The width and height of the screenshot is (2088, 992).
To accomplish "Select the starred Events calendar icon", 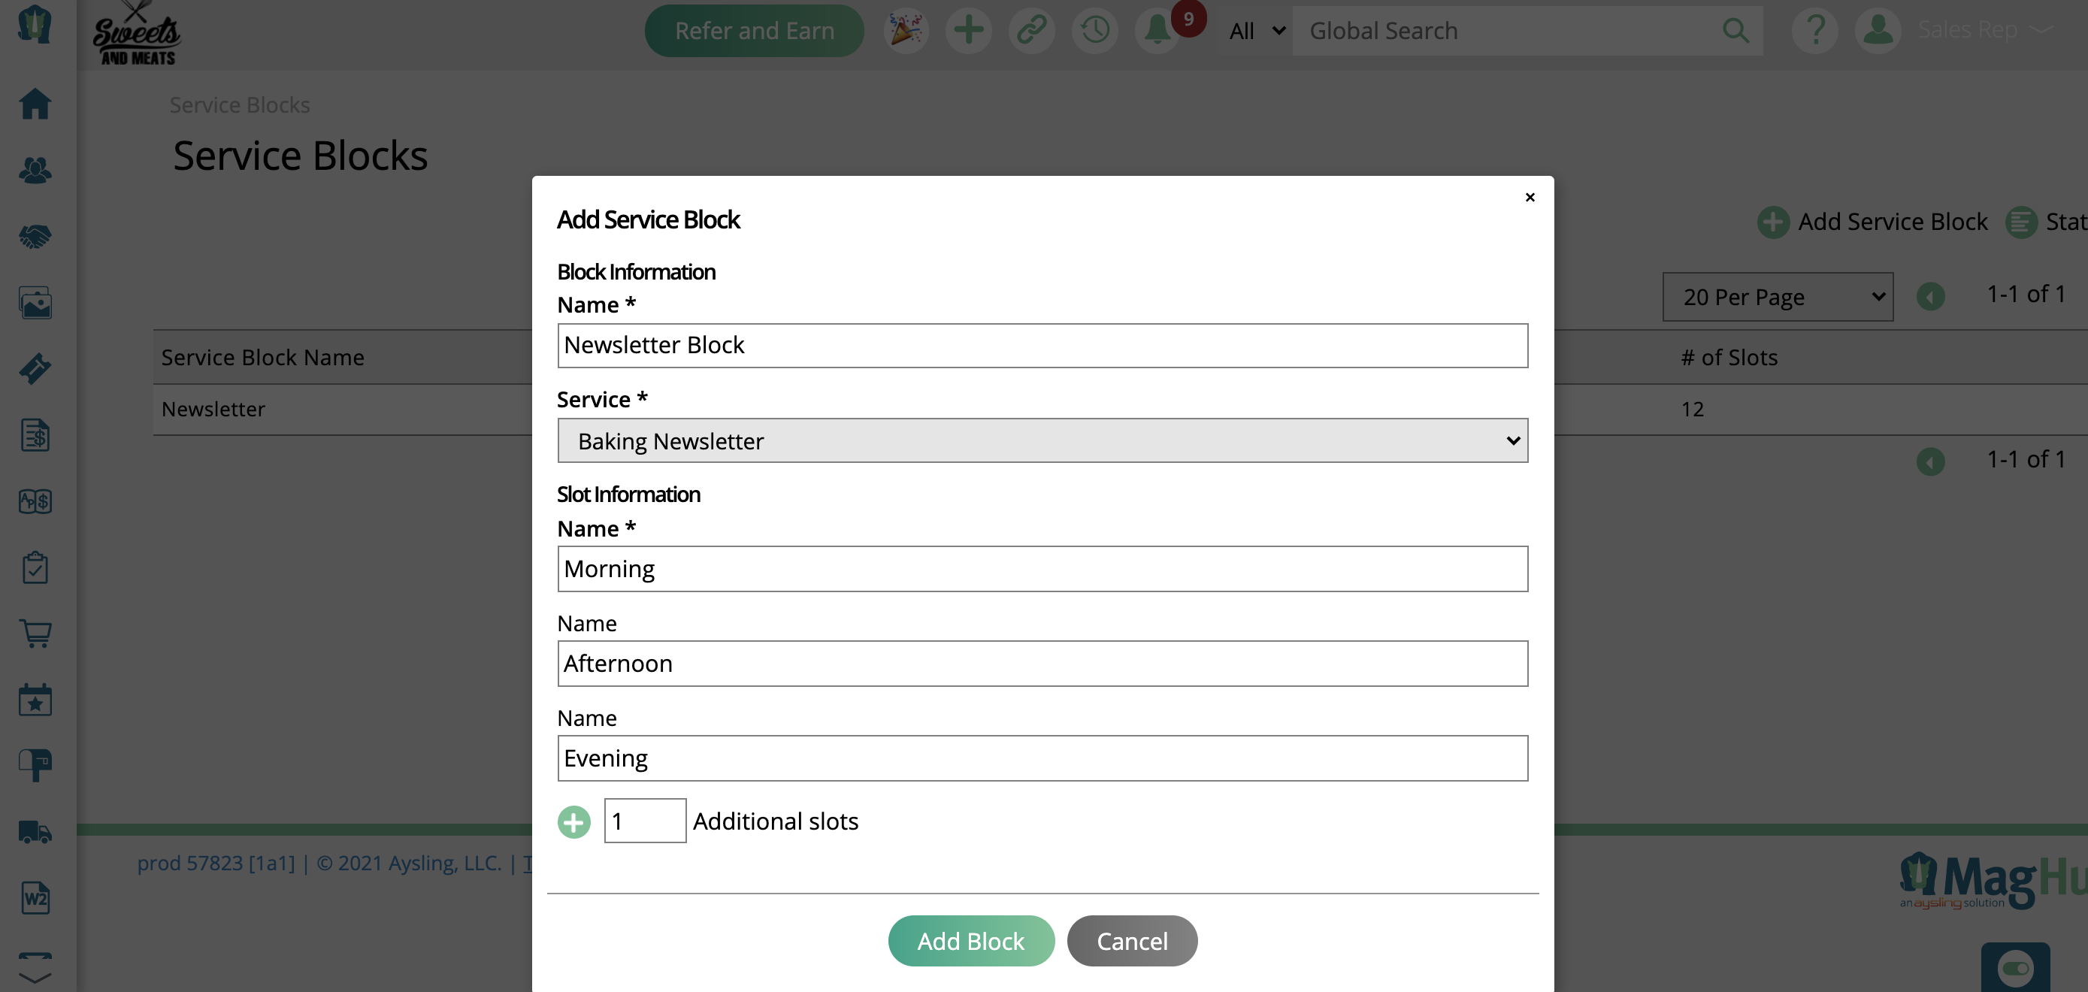I will (35, 700).
